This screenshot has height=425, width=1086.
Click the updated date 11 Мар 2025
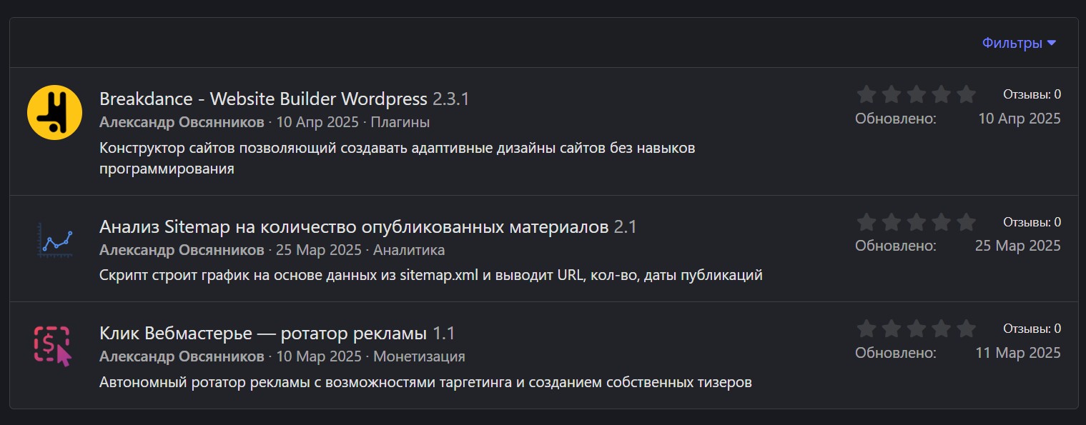(1018, 353)
